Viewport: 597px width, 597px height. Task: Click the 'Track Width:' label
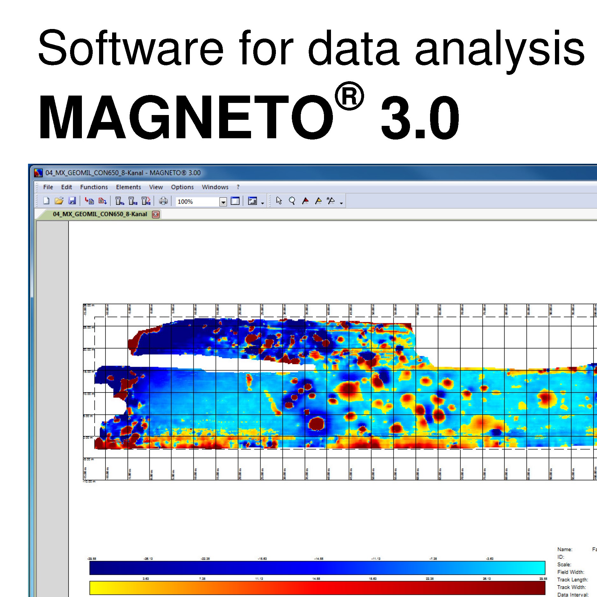pyautogui.click(x=572, y=587)
